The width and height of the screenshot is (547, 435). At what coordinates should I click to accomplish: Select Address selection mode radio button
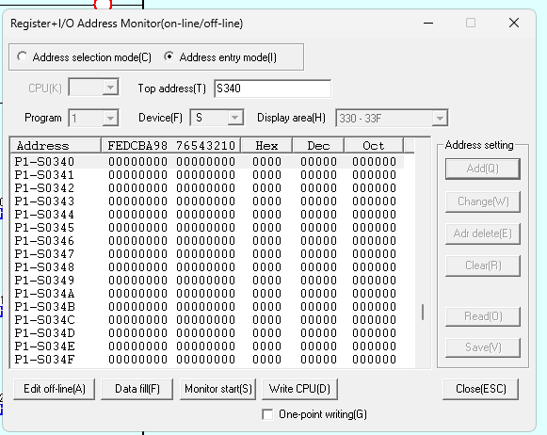point(23,56)
